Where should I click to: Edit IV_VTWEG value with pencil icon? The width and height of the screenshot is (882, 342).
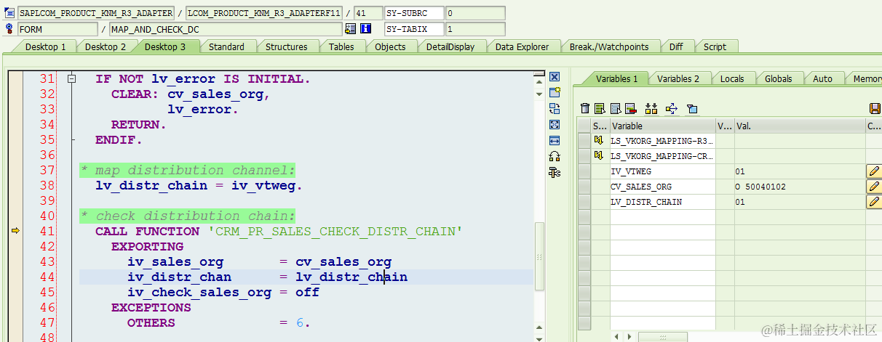(873, 171)
